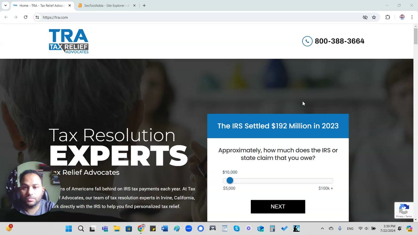Click the phone icon beside 800-388-3664
The image size is (418, 235).
307,41
